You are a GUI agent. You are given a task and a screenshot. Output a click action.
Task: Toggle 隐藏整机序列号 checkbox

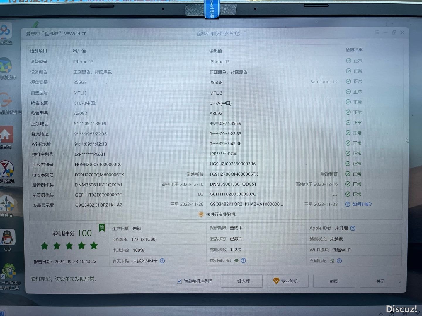pos(179,281)
